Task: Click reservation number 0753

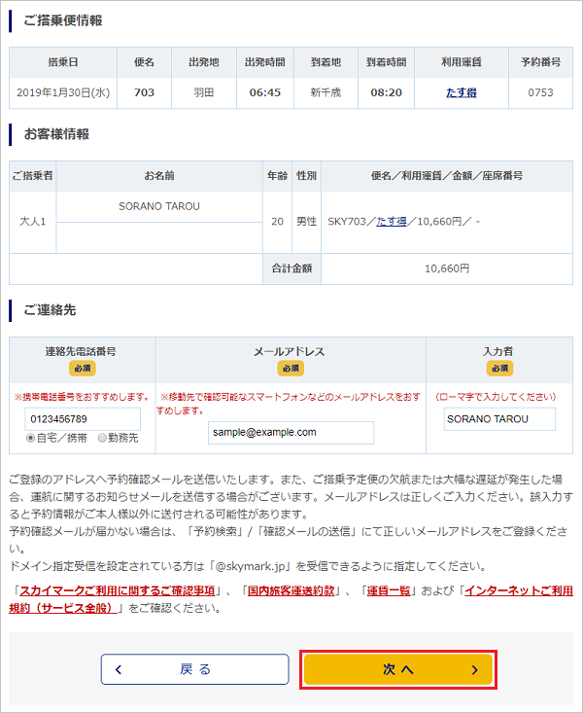Action: pyautogui.click(x=540, y=93)
